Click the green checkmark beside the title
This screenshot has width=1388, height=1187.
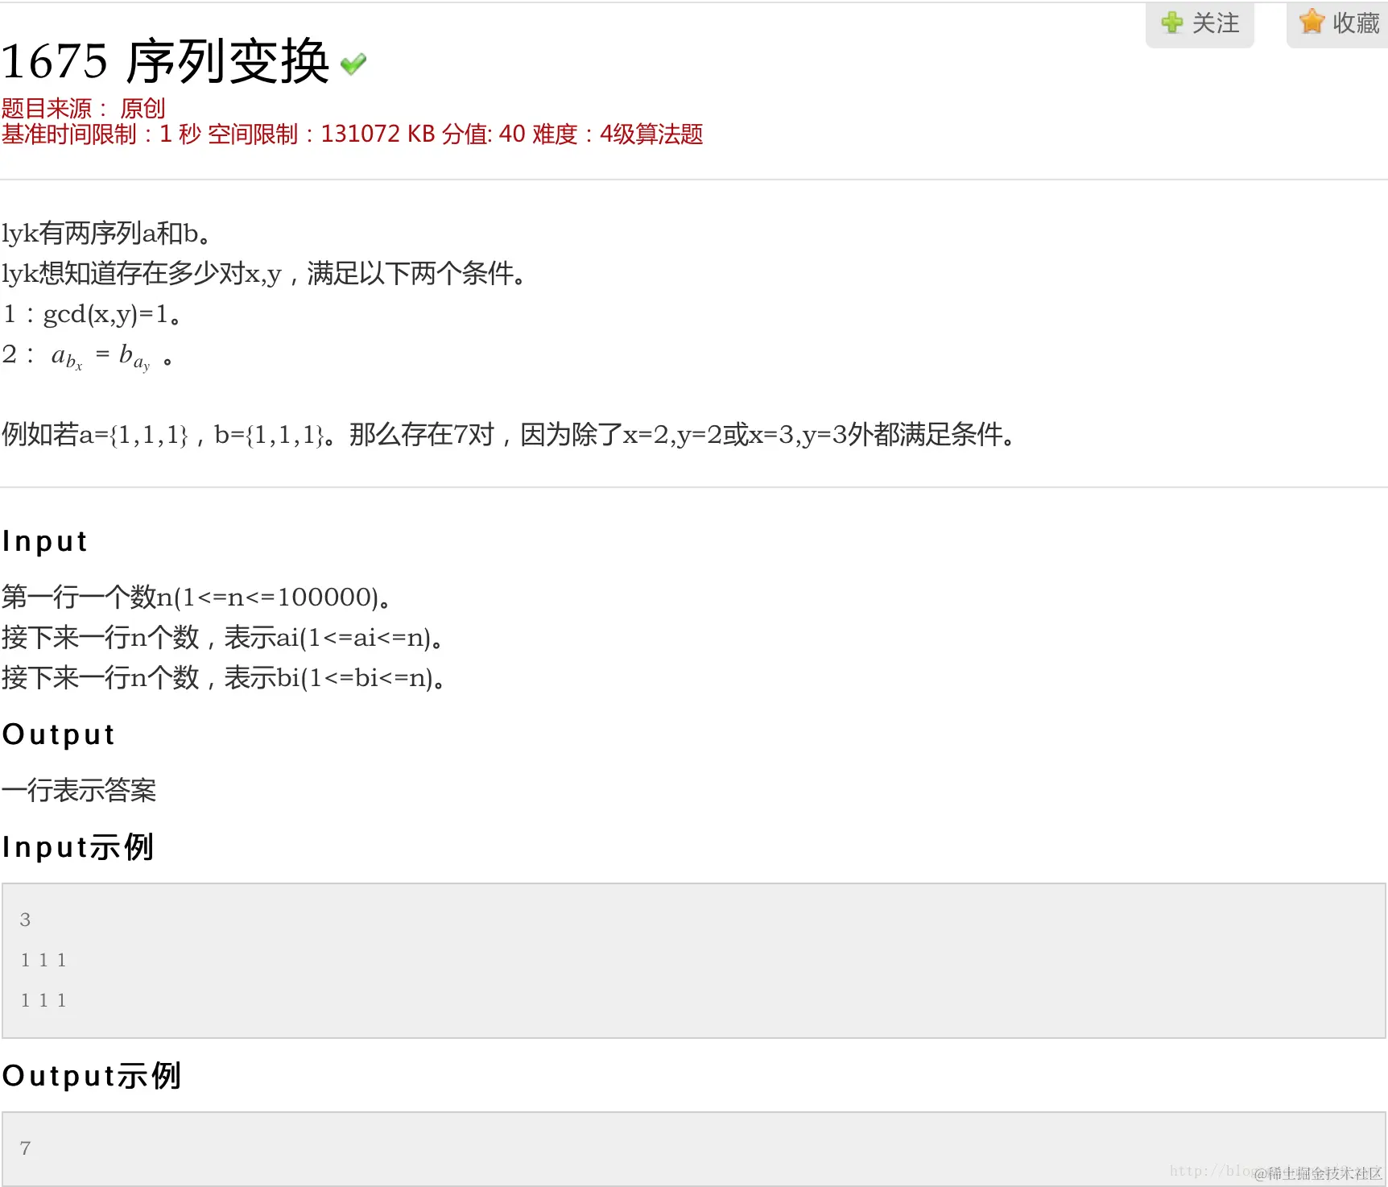[x=353, y=64]
